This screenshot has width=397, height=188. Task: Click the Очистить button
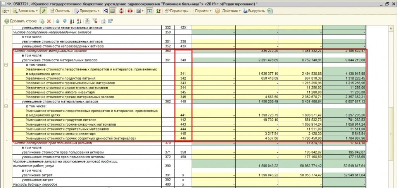[59, 11]
